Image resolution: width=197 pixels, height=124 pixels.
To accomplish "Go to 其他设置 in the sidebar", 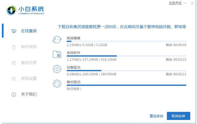I will click(29, 79).
